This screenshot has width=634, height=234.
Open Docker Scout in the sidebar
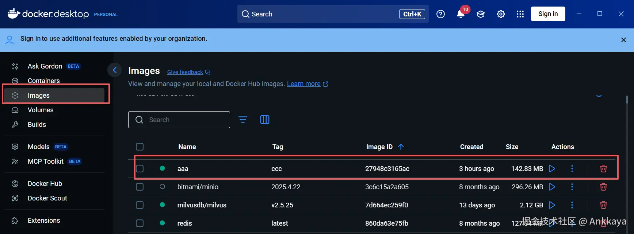pos(55,198)
